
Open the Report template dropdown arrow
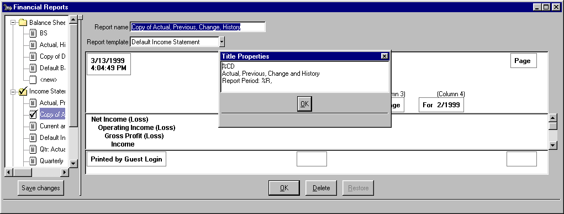[x=222, y=42]
